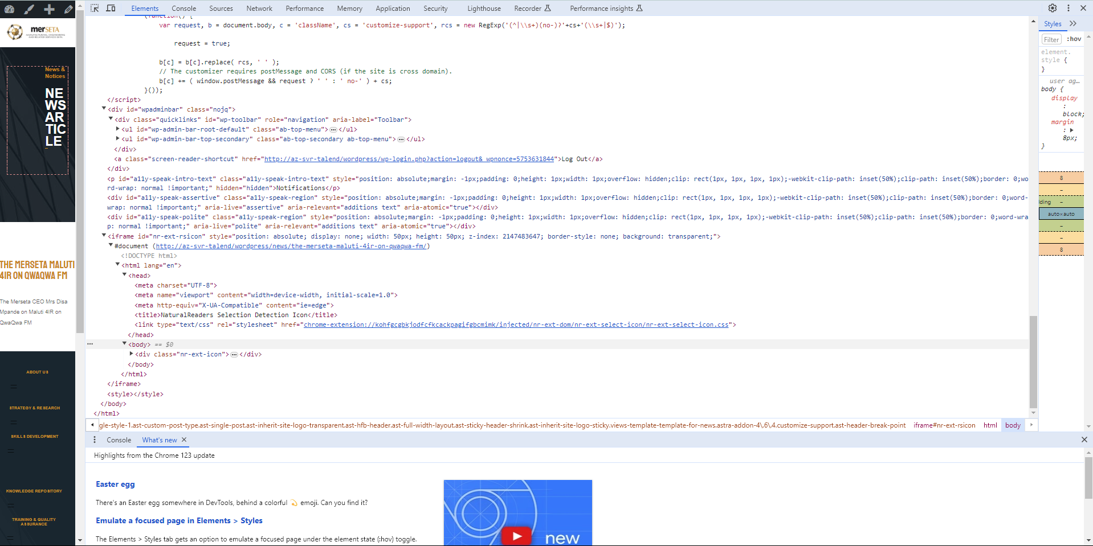Viewport: 1093px width, 546px height.
Task: Collapse the html lang="en" node
Action: [x=117, y=264]
